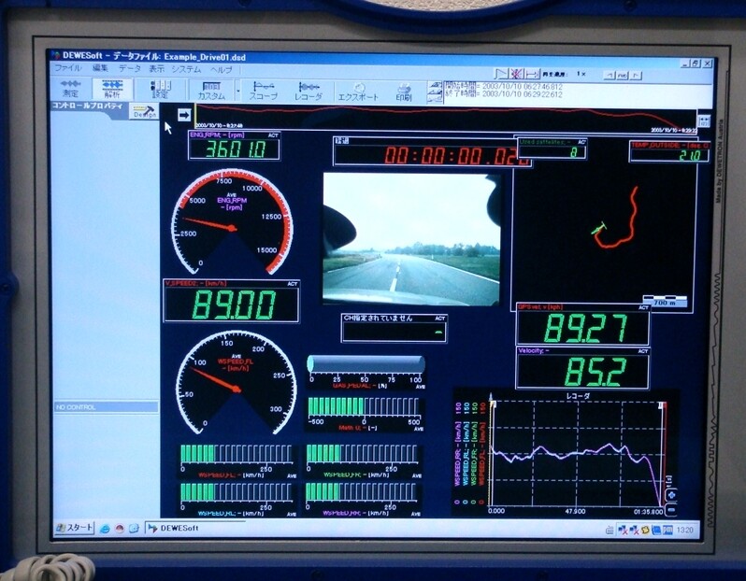Click the next data navigation button
Viewport: 746px width, 581px height.
pyautogui.click(x=636, y=75)
